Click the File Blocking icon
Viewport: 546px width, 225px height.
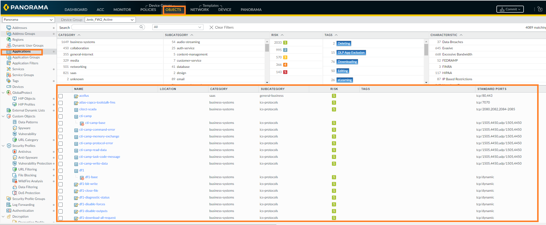(x=15, y=175)
